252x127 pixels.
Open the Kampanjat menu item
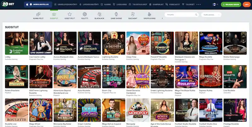[x=156, y=4]
